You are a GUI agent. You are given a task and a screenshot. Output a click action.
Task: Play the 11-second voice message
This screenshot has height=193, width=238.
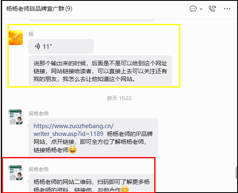click(x=61, y=46)
